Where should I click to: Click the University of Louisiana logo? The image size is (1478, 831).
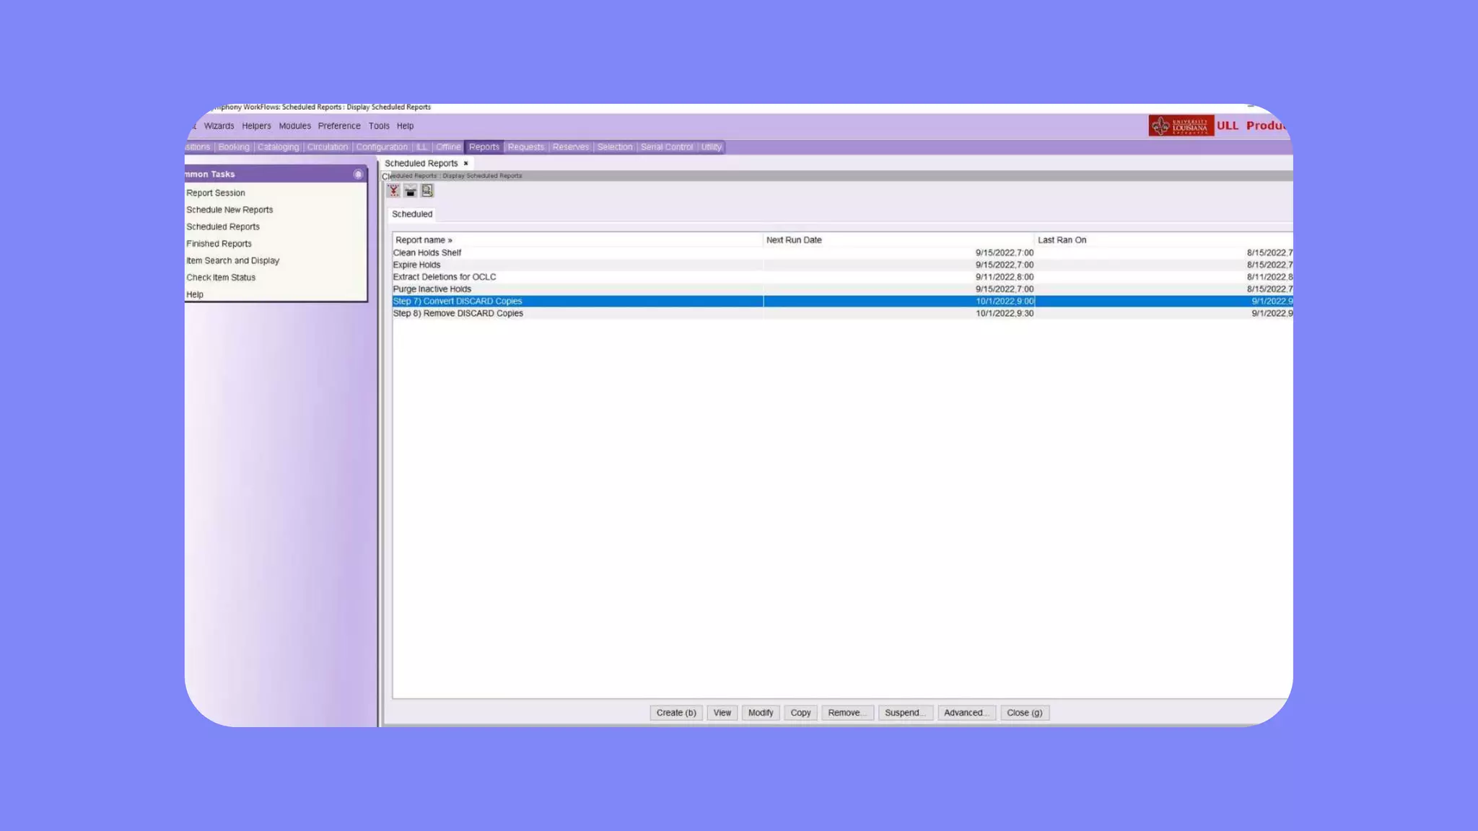click(1181, 126)
